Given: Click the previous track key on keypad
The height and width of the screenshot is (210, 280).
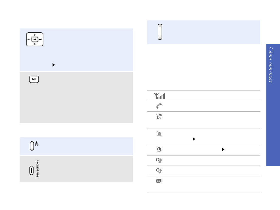Looking at the screenshot, I should (x=29, y=39).
